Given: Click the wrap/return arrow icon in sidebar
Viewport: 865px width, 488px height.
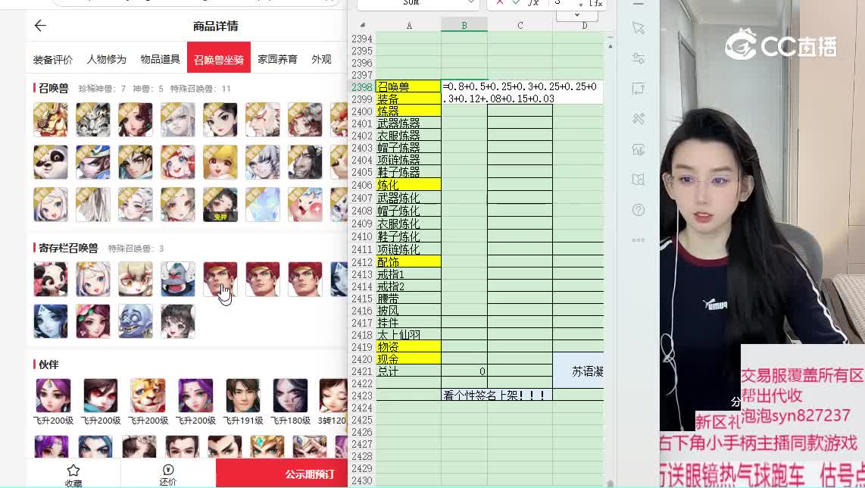Looking at the screenshot, I should coord(639,89).
